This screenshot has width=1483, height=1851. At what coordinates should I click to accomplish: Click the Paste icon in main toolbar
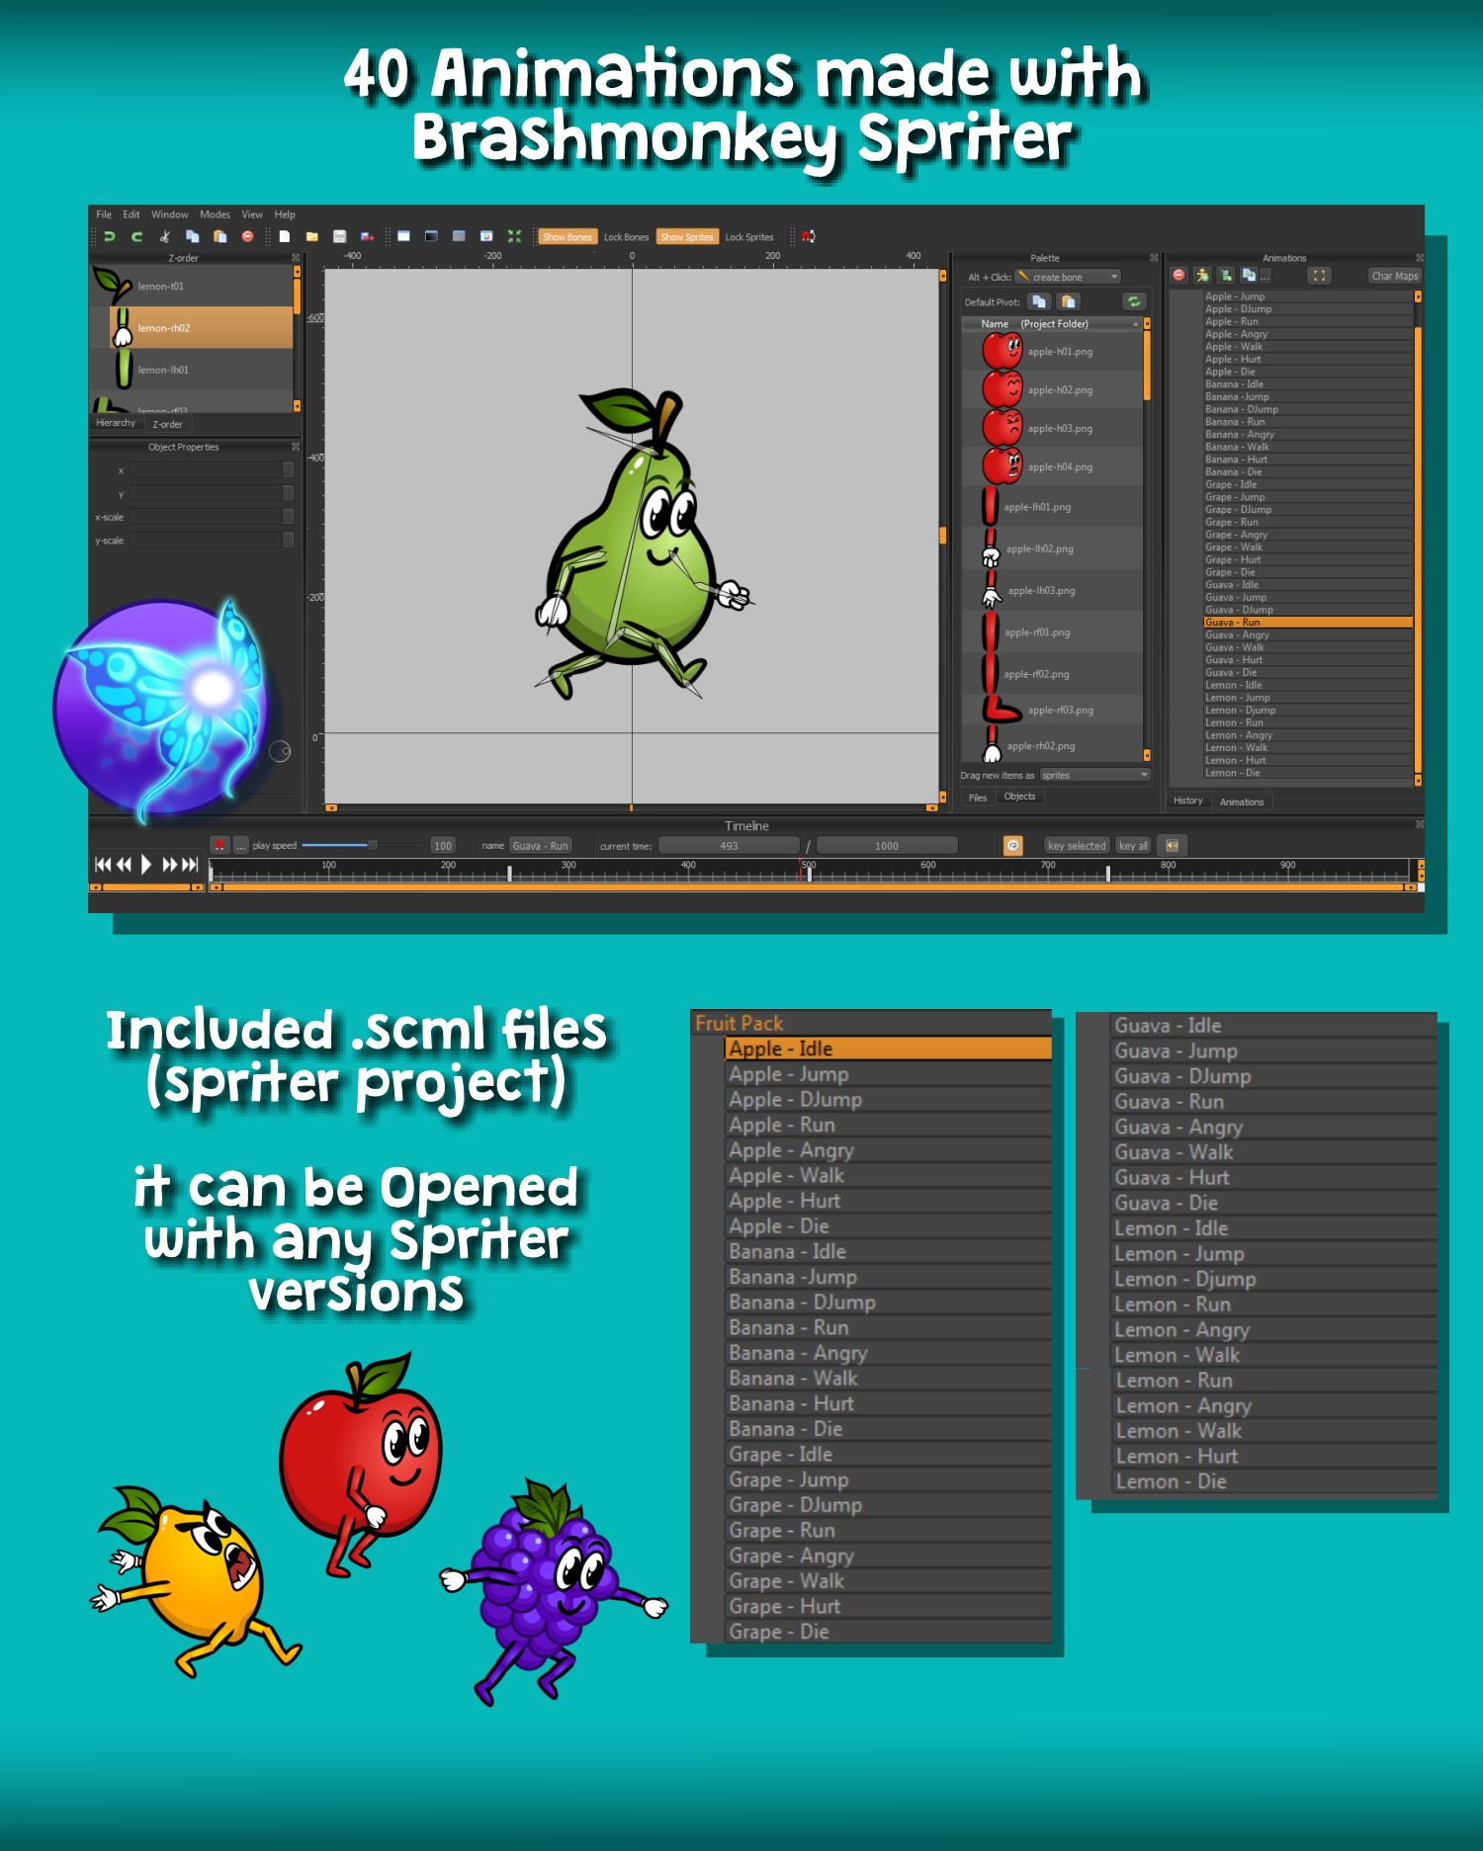point(220,237)
